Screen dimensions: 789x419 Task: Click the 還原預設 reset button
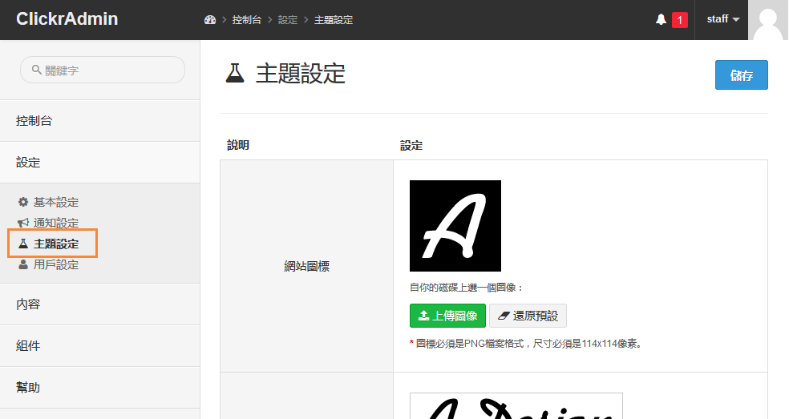(x=528, y=316)
